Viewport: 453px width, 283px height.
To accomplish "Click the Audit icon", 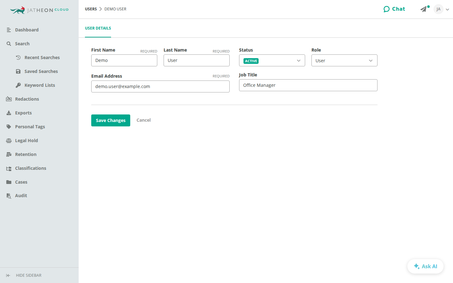I will click(x=9, y=196).
